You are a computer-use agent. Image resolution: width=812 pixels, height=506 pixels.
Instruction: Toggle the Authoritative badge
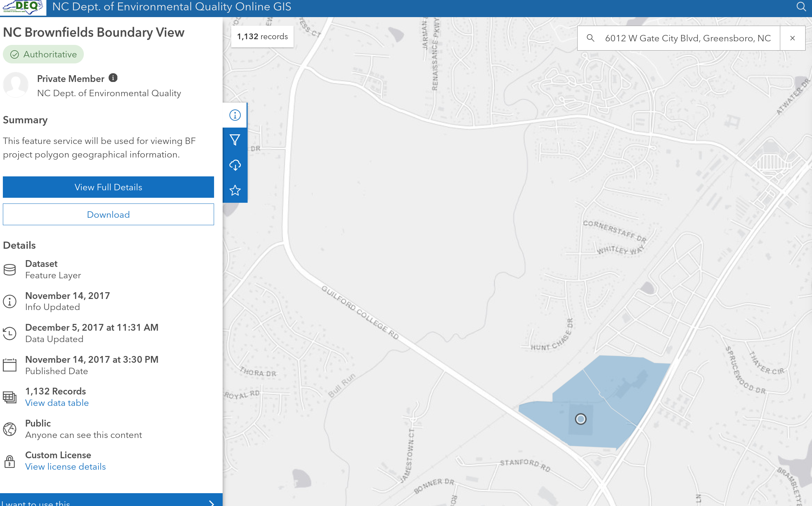coord(43,54)
